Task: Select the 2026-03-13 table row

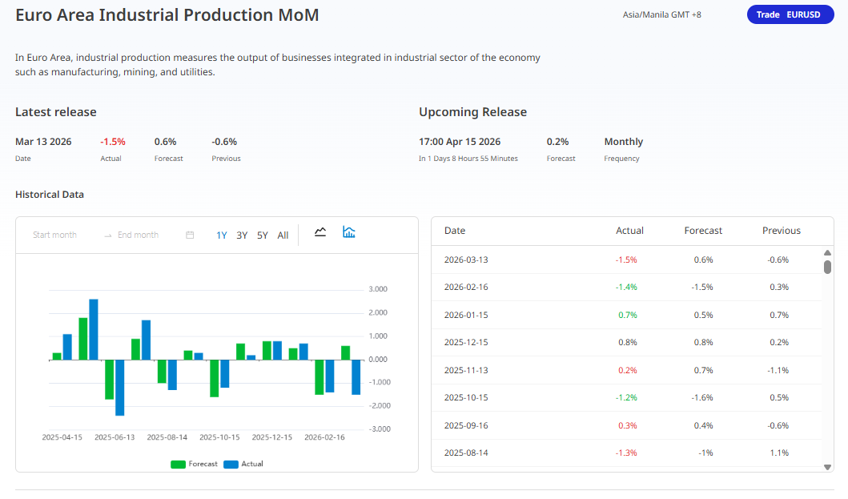Action: click(626, 260)
